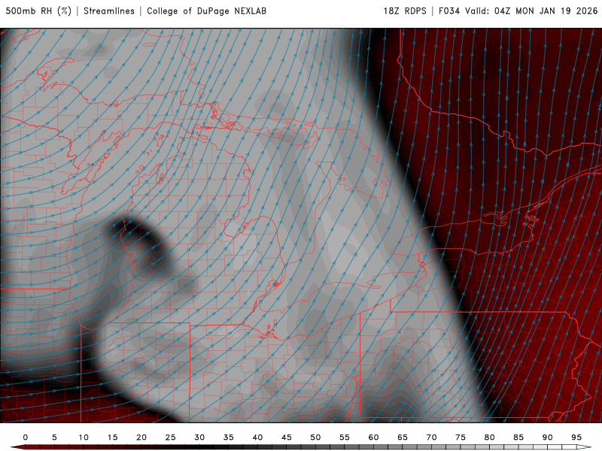Click the "90" label on the color scale
The height and width of the screenshot is (451, 602).
coord(548,437)
